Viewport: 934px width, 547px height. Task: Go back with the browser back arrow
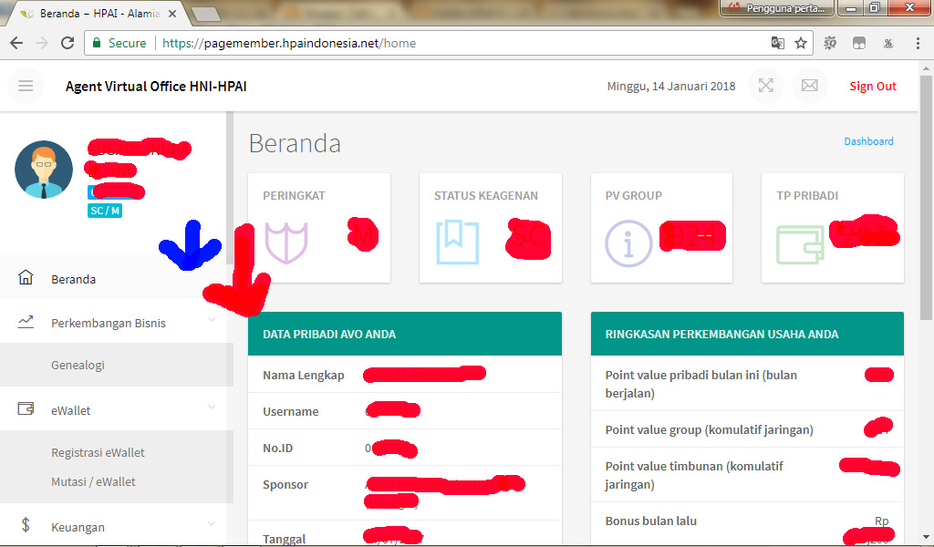[x=16, y=43]
